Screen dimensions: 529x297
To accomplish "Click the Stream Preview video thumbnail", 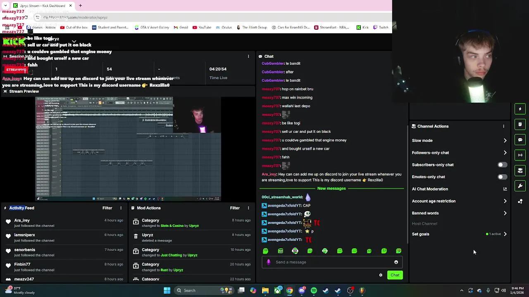I will 128,149.
